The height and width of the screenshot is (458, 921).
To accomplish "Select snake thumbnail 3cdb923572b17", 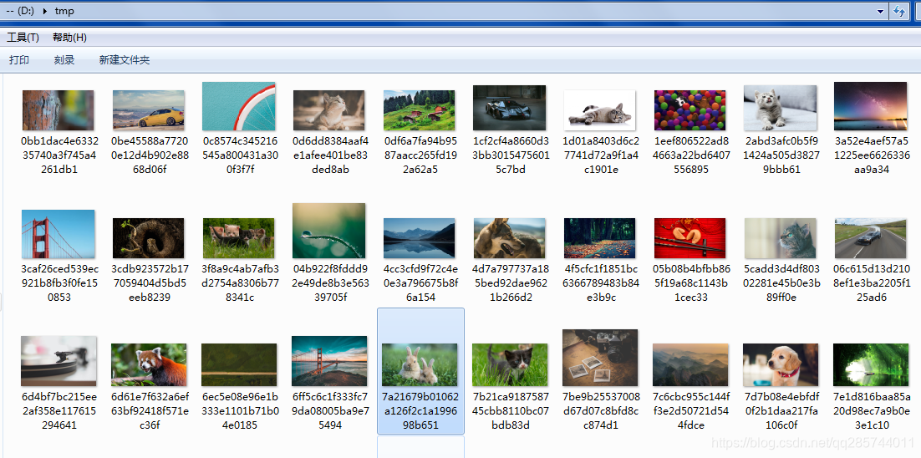I will pos(148,238).
